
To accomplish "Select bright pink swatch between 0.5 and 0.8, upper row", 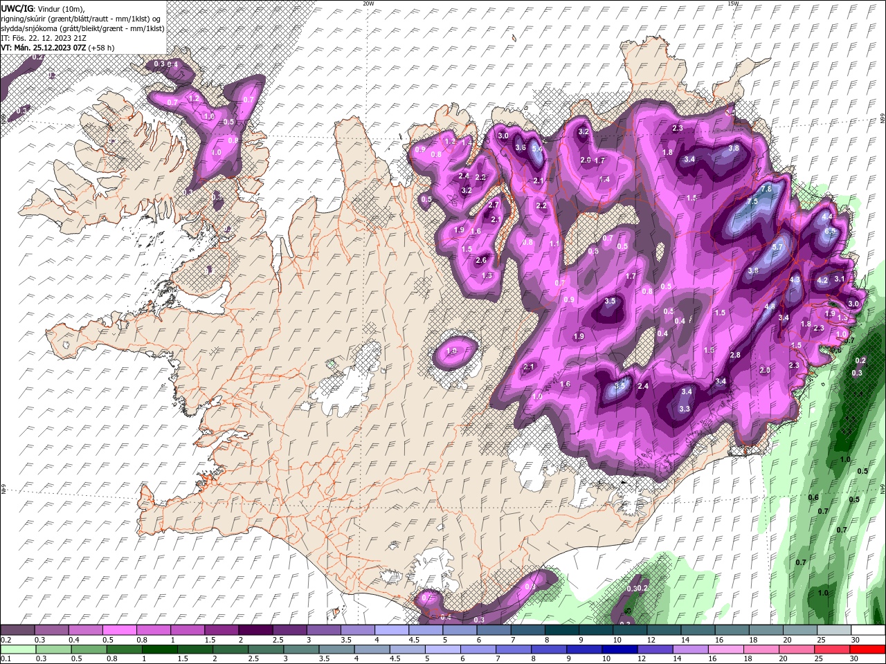I will tap(119, 630).
